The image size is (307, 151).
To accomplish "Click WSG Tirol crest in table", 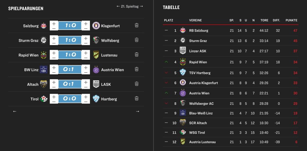I will click(x=183, y=132).
